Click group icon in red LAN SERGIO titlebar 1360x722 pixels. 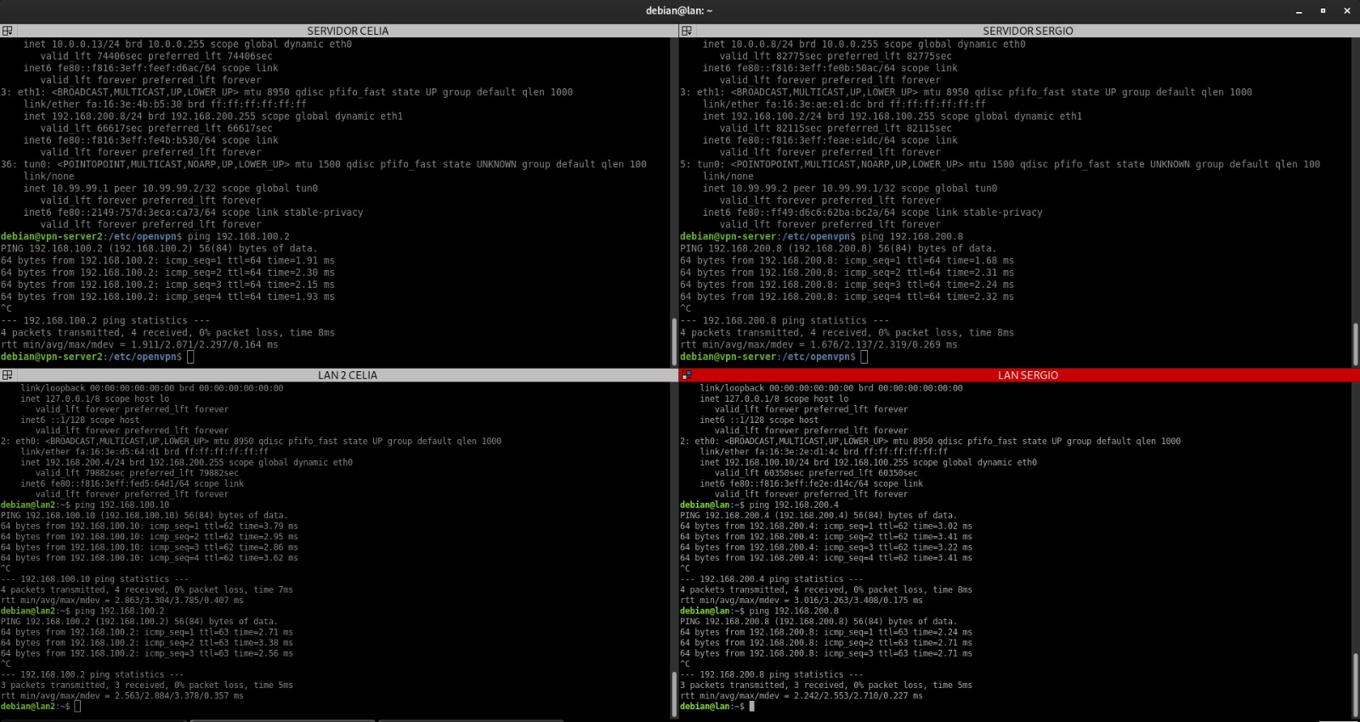pyautogui.click(x=686, y=375)
